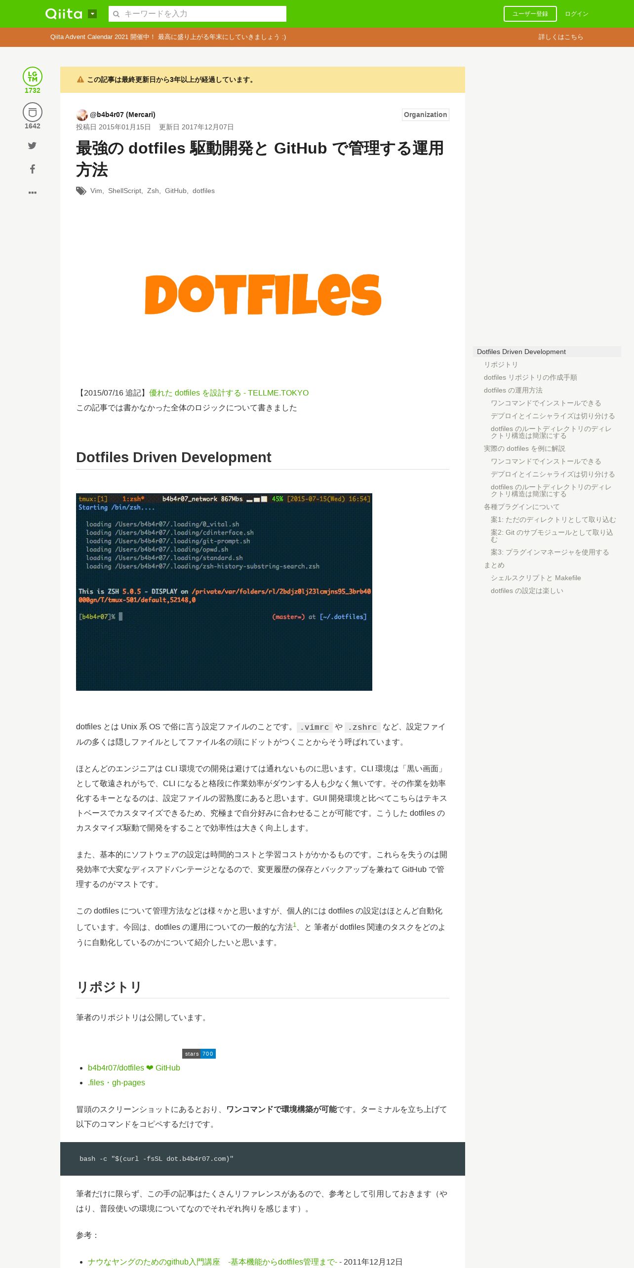Click the search magnifier icon
Viewport: 634px width, 1268px height.
pos(117,14)
